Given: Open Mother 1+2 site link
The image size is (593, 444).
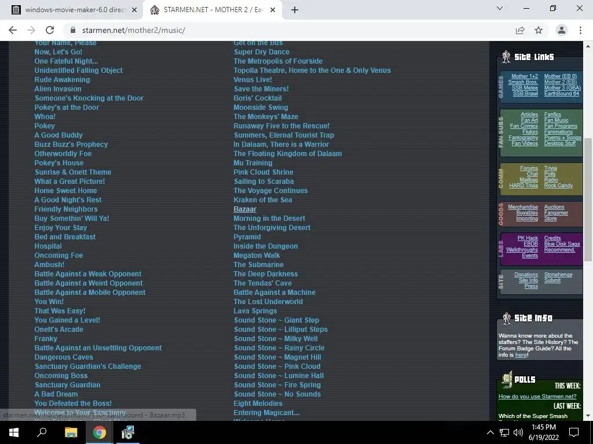Looking at the screenshot, I should point(524,76).
